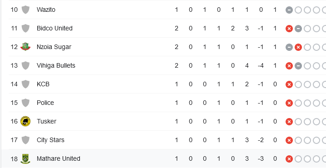
Task: Click Wazito's gray draw result icon
Action: [289, 10]
